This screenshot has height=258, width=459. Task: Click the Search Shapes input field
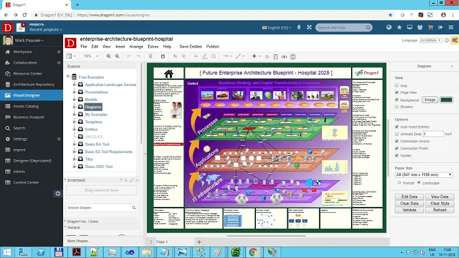pos(102,208)
